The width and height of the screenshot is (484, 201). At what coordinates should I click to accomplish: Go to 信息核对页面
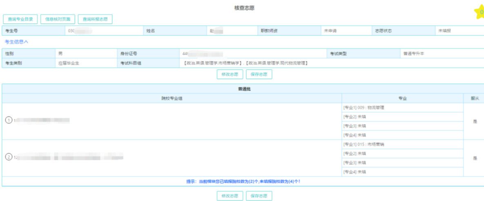click(x=58, y=19)
